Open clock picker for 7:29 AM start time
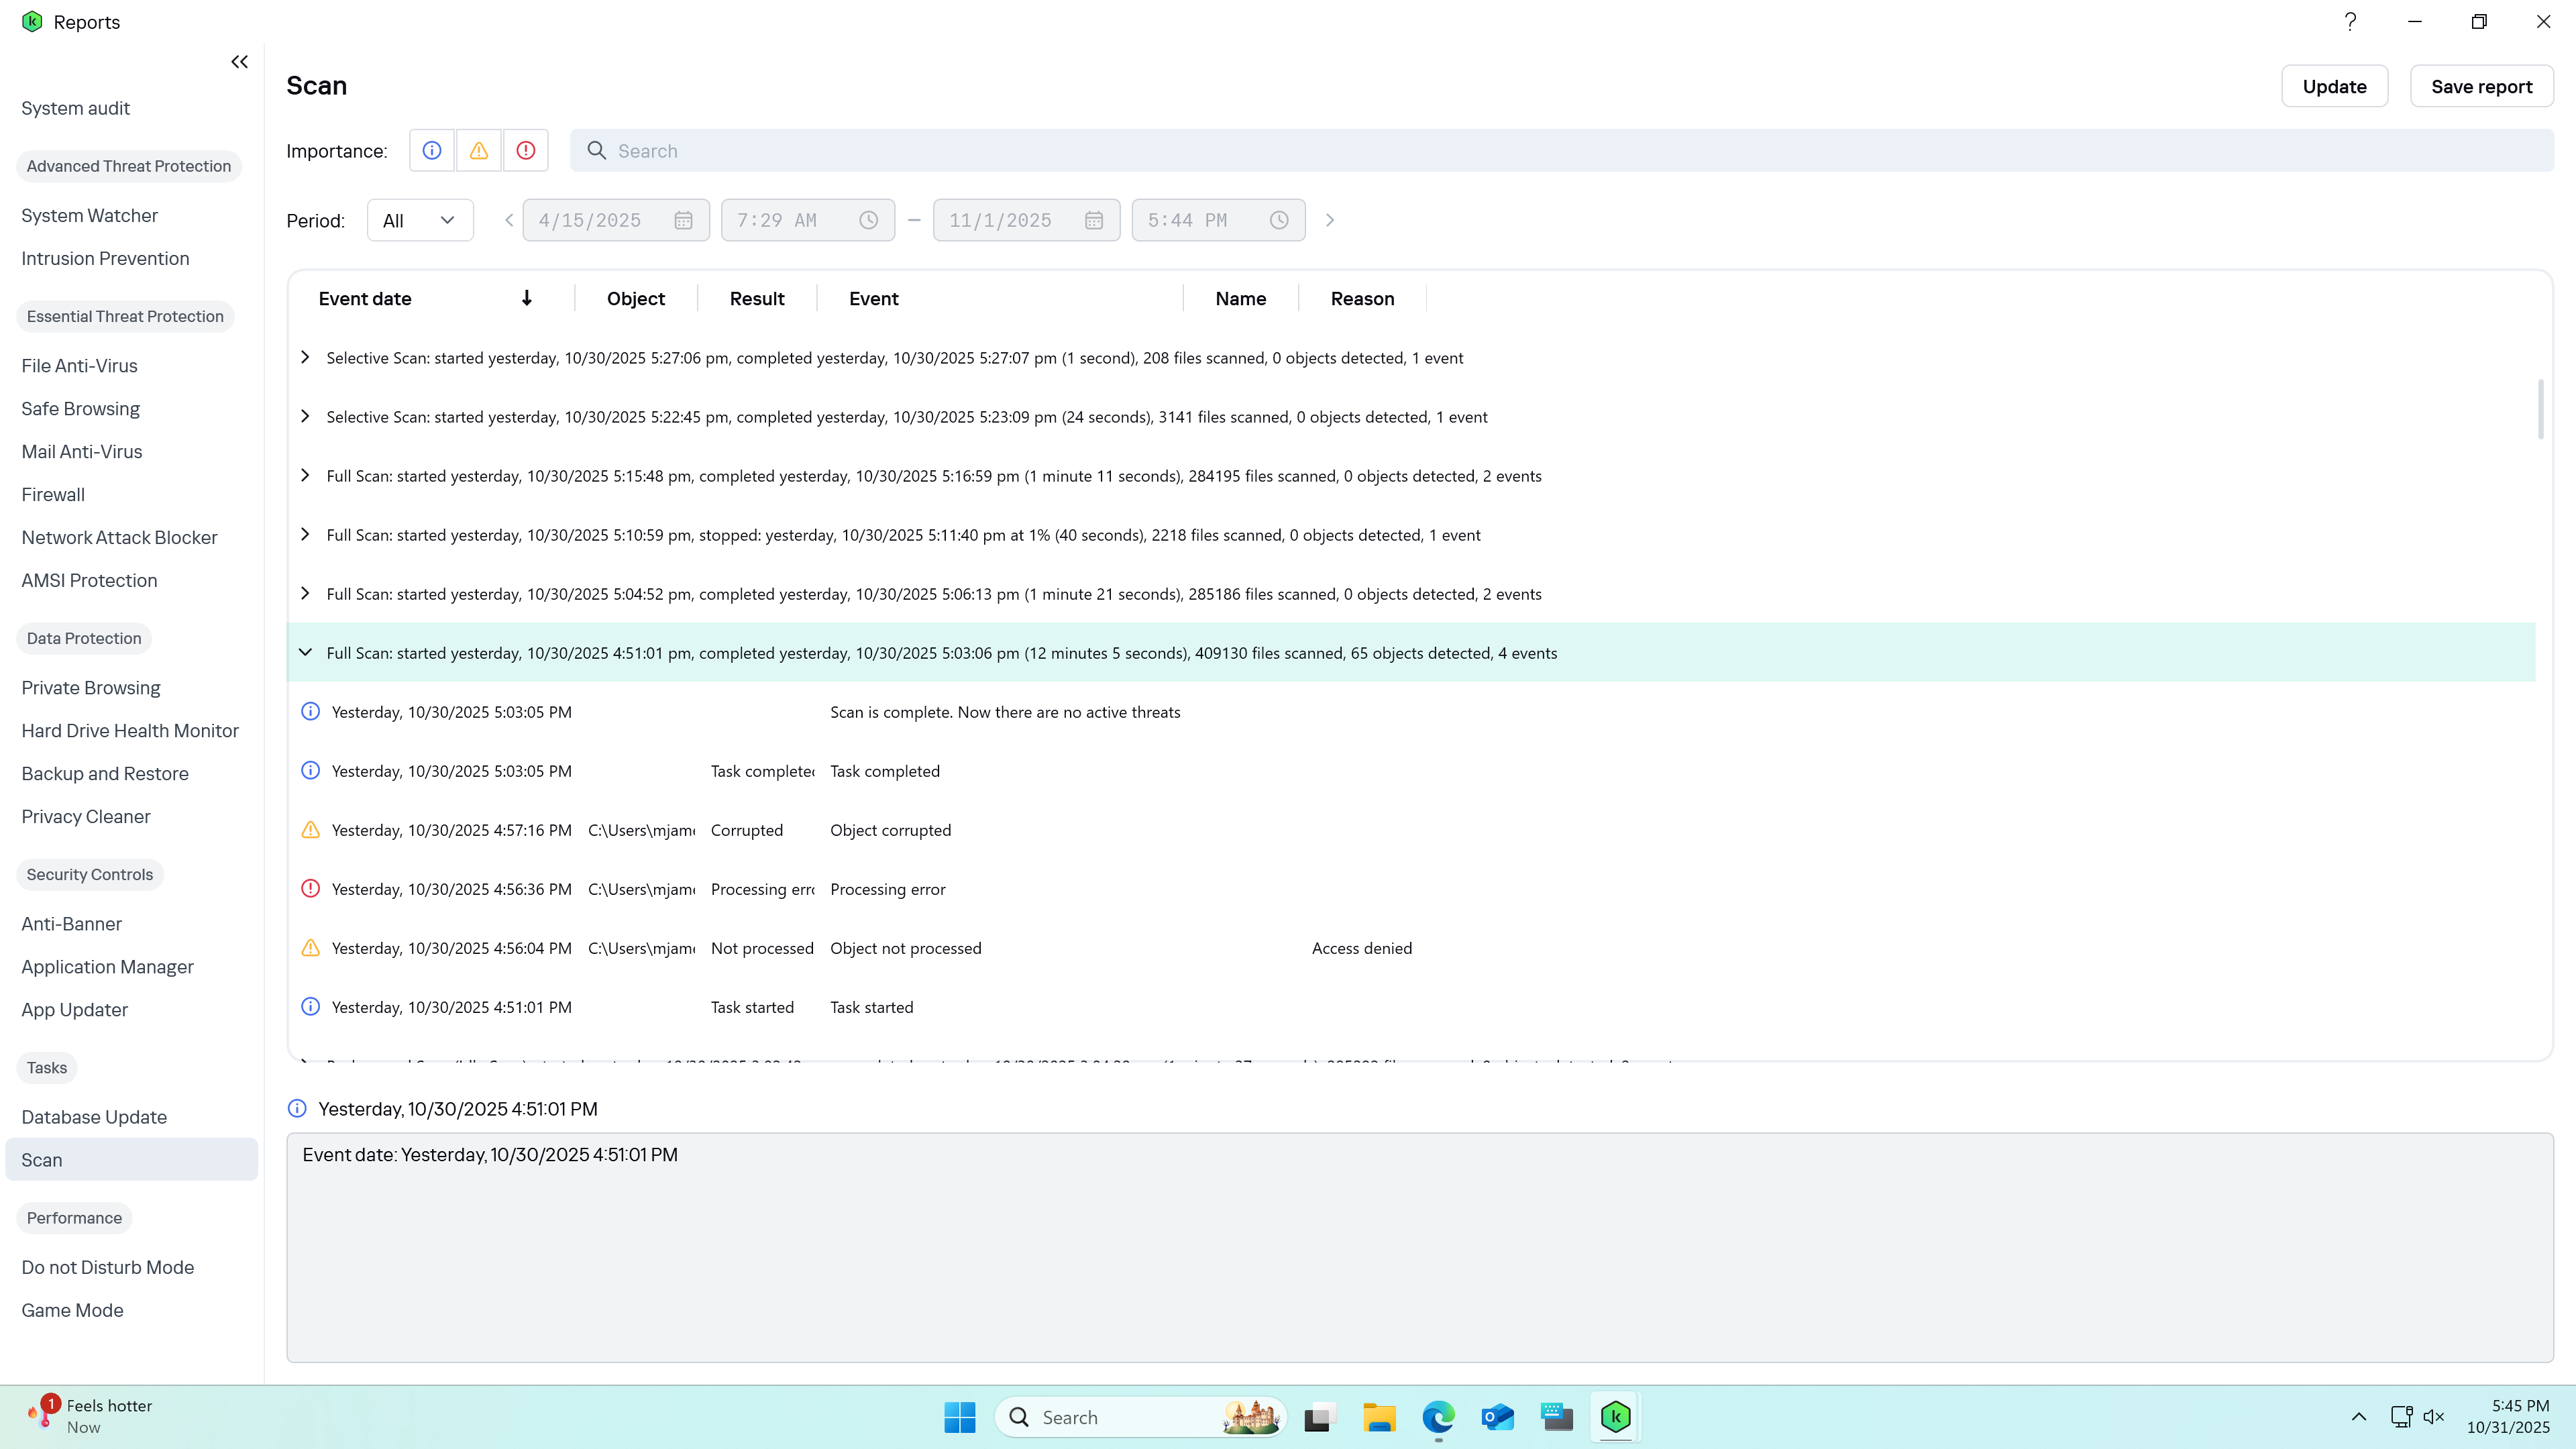2576x1449 pixels. [869, 220]
